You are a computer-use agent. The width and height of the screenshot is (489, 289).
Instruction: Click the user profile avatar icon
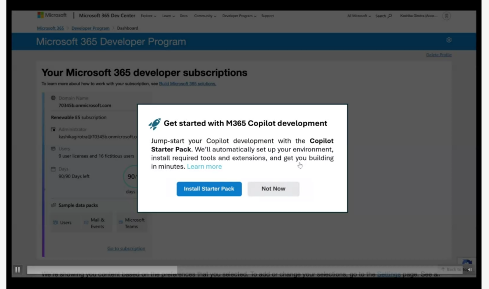pos(446,16)
